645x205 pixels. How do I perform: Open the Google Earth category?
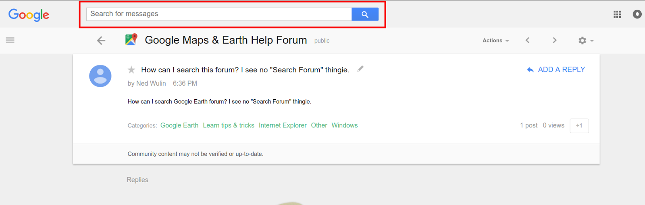179,125
